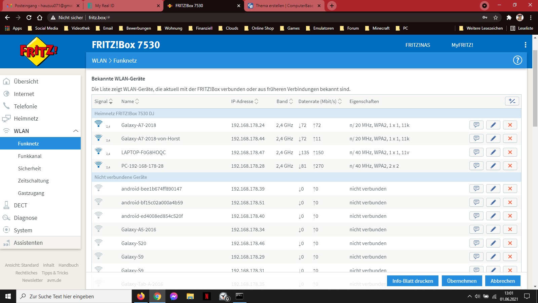The height and width of the screenshot is (303, 538).
Task: Open File Explorer from the taskbar
Action: pos(190,296)
